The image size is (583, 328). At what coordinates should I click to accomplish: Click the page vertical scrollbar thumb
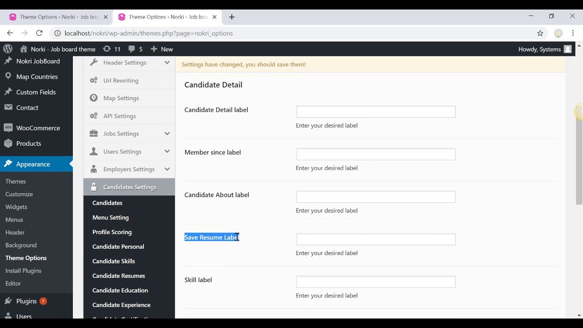point(579,155)
